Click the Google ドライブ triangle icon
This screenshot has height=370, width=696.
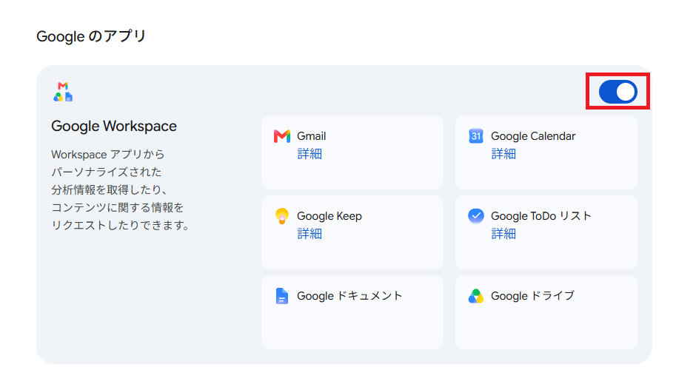(x=476, y=296)
